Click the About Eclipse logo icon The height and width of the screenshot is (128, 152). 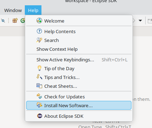tap(40, 116)
